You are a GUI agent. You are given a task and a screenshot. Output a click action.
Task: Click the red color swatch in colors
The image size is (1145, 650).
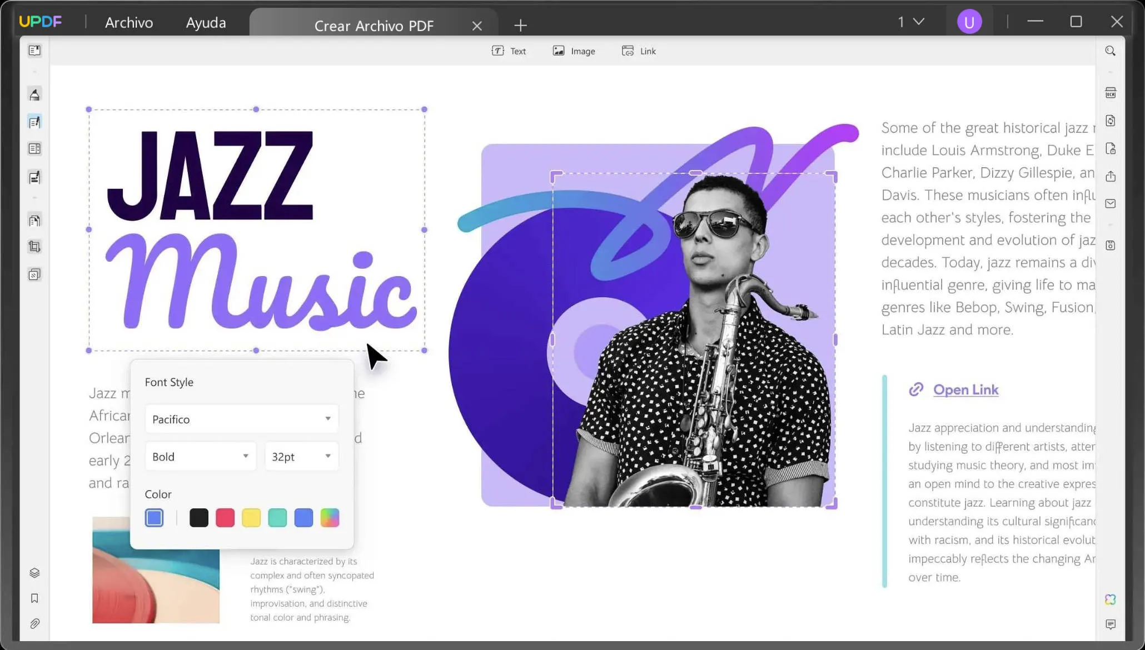tap(224, 516)
